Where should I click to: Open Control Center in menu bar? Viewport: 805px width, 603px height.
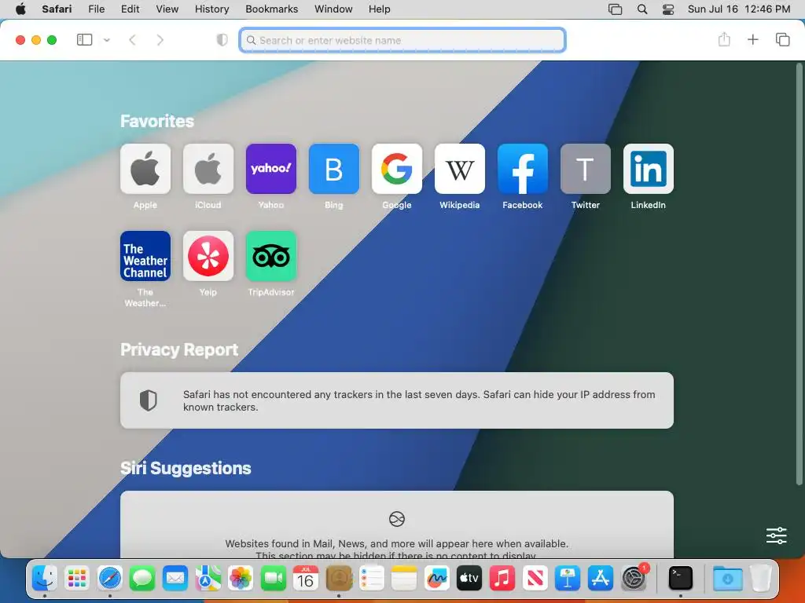click(668, 9)
